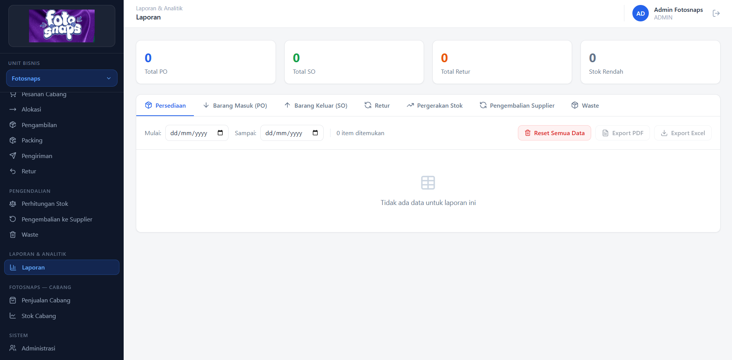Open the Retur report tab
The height and width of the screenshot is (360, 732).
[x=377, y=105]
